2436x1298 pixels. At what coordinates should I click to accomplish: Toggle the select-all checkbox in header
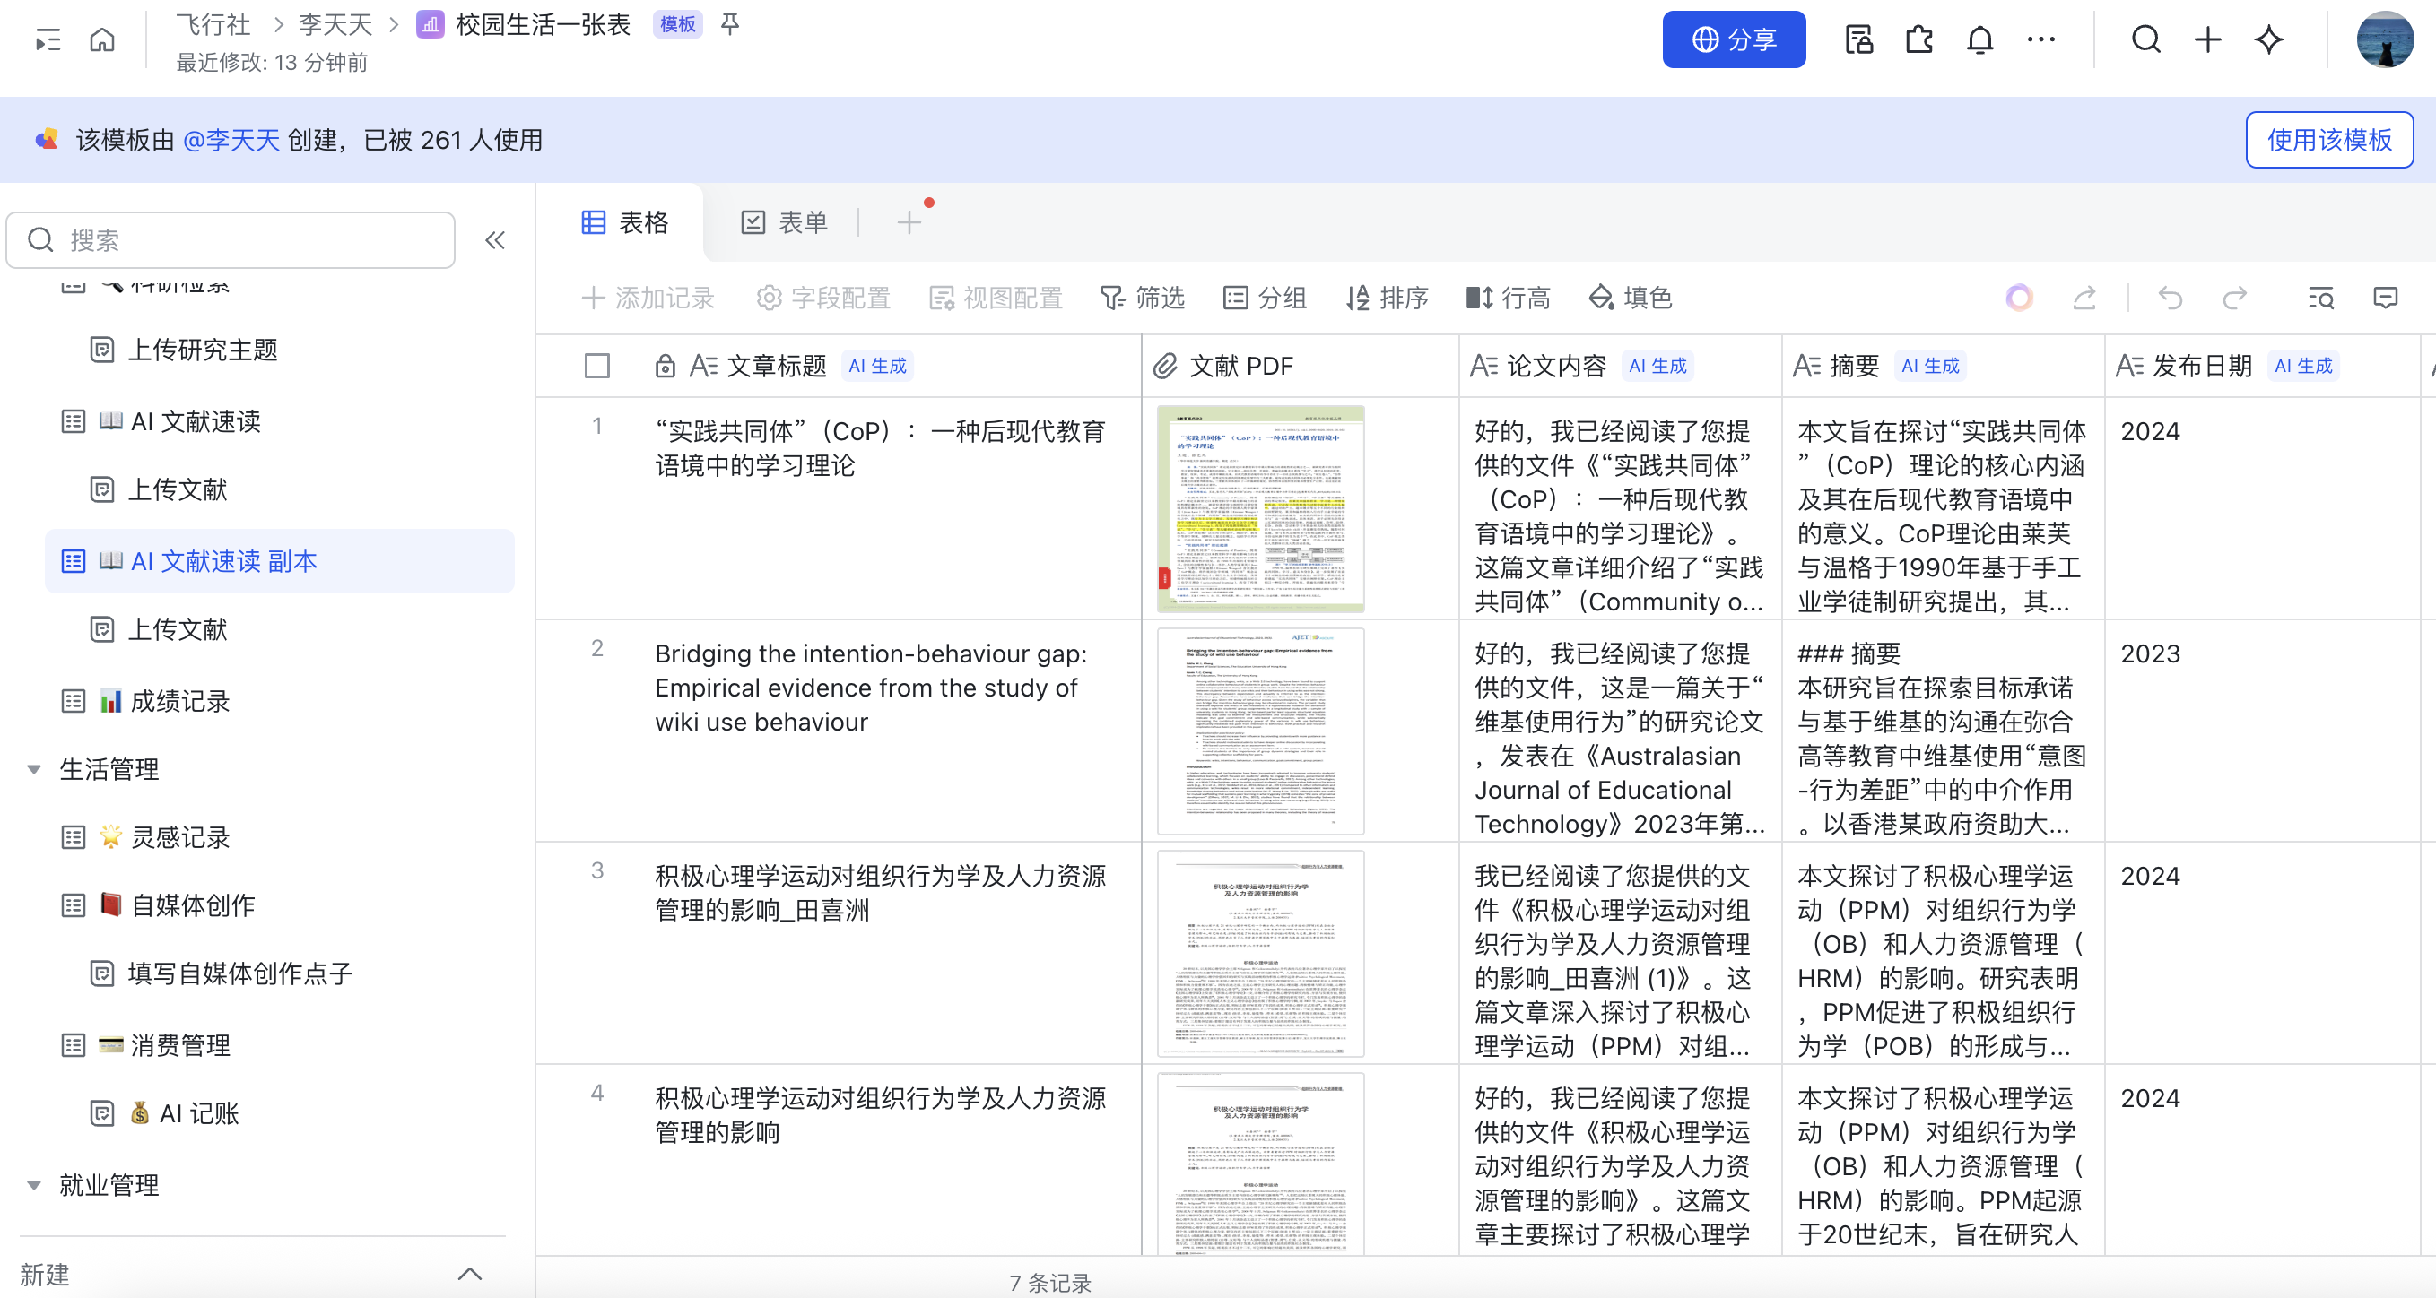596,366
